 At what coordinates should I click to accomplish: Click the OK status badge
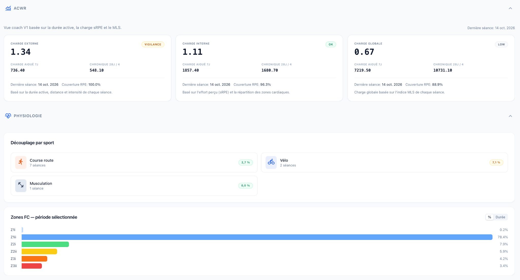[331, 44]
